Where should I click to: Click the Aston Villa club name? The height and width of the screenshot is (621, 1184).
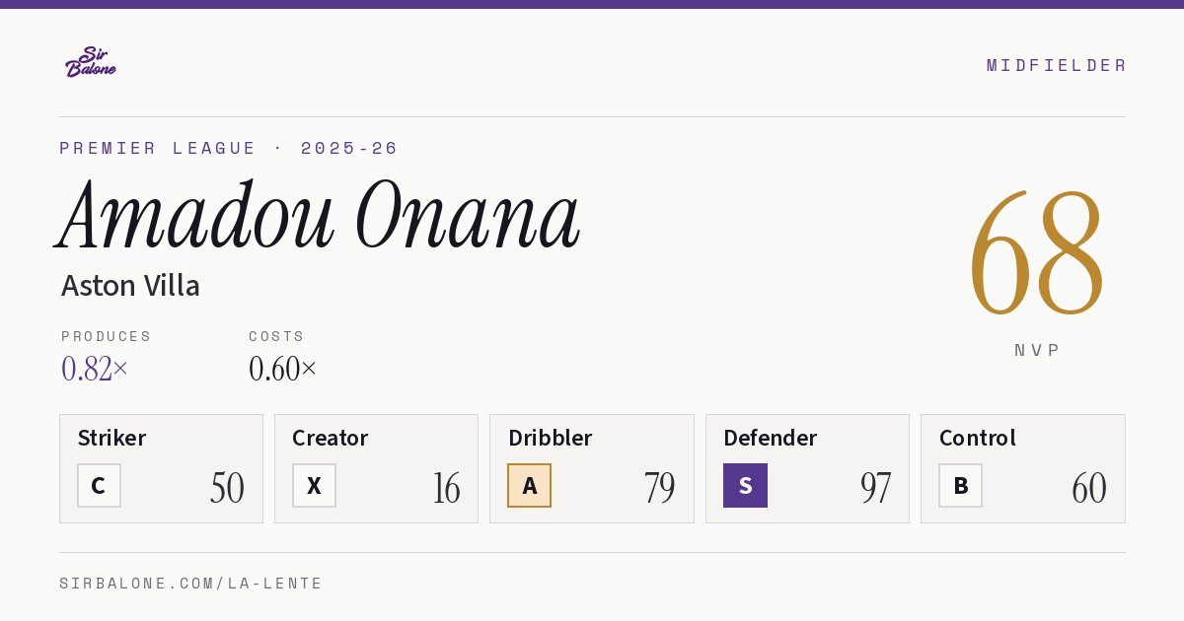tap(130, 286)
